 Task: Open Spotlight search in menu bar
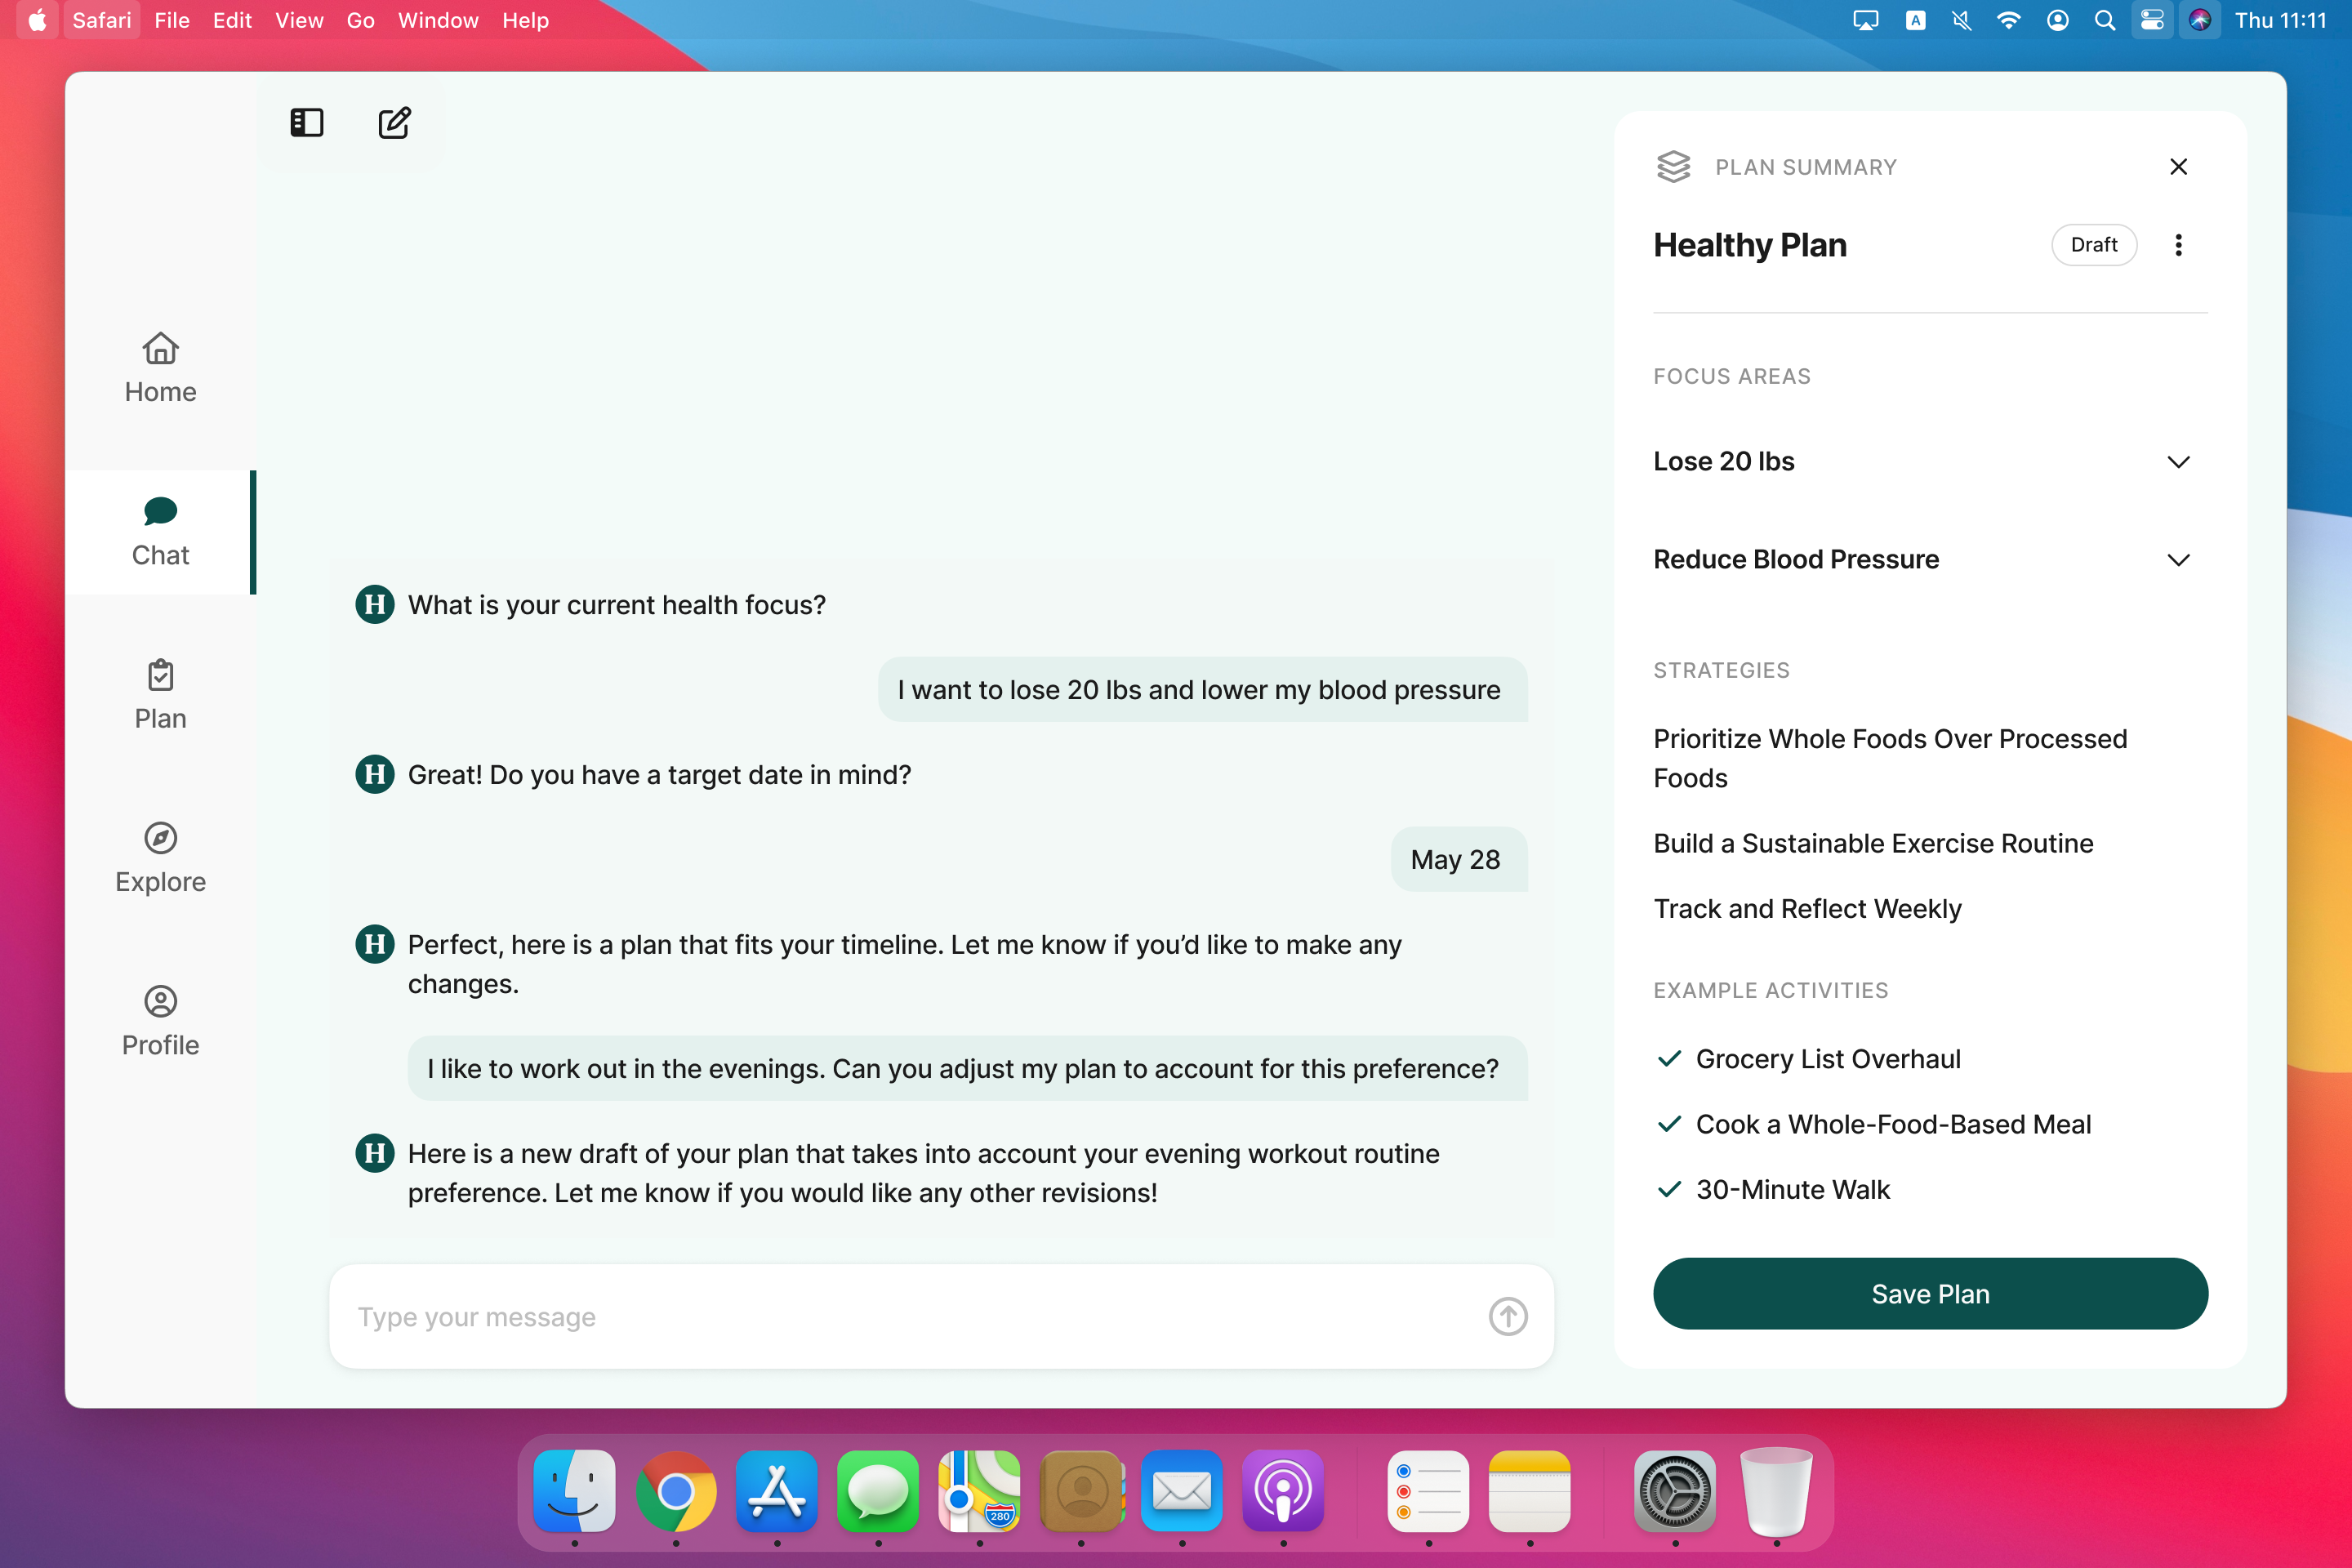tap(2104, 20)
